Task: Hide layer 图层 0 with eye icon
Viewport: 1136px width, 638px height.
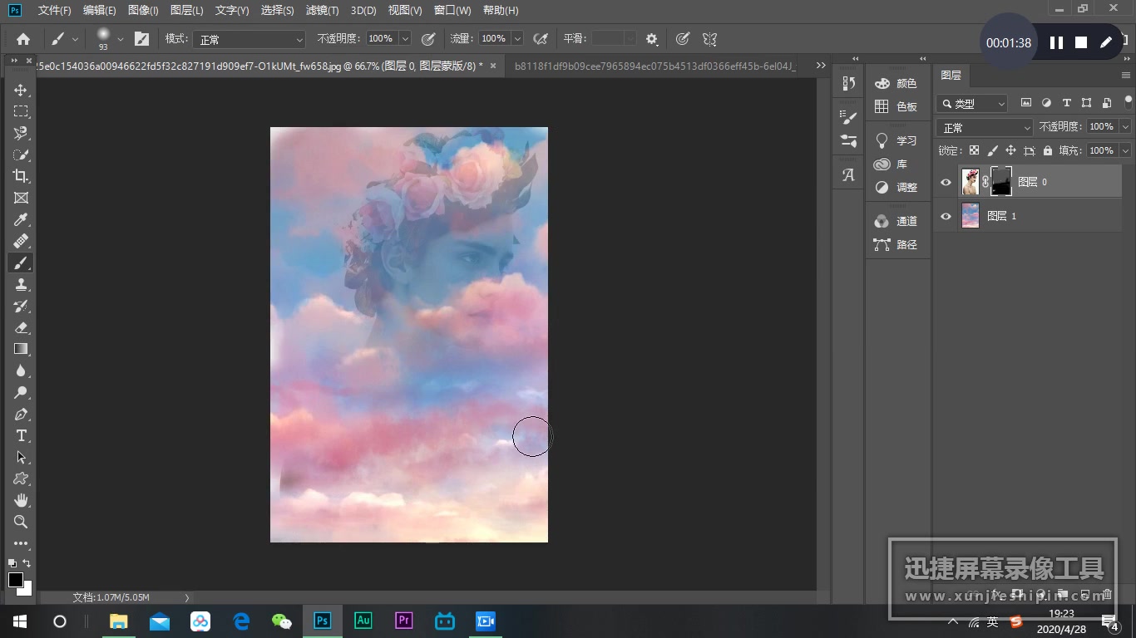Action: pos(946,182)
